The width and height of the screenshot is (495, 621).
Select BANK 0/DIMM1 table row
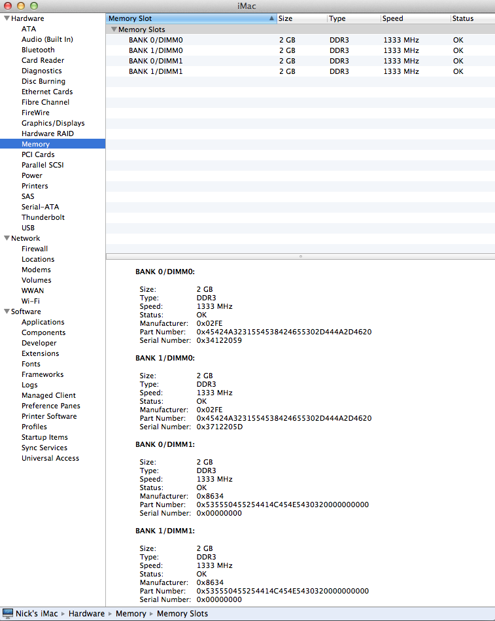pos(300,61)
